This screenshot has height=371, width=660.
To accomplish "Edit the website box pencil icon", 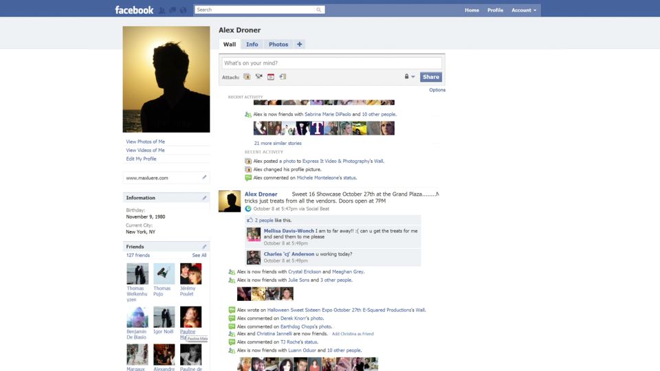I will click(x=204, y=177).
